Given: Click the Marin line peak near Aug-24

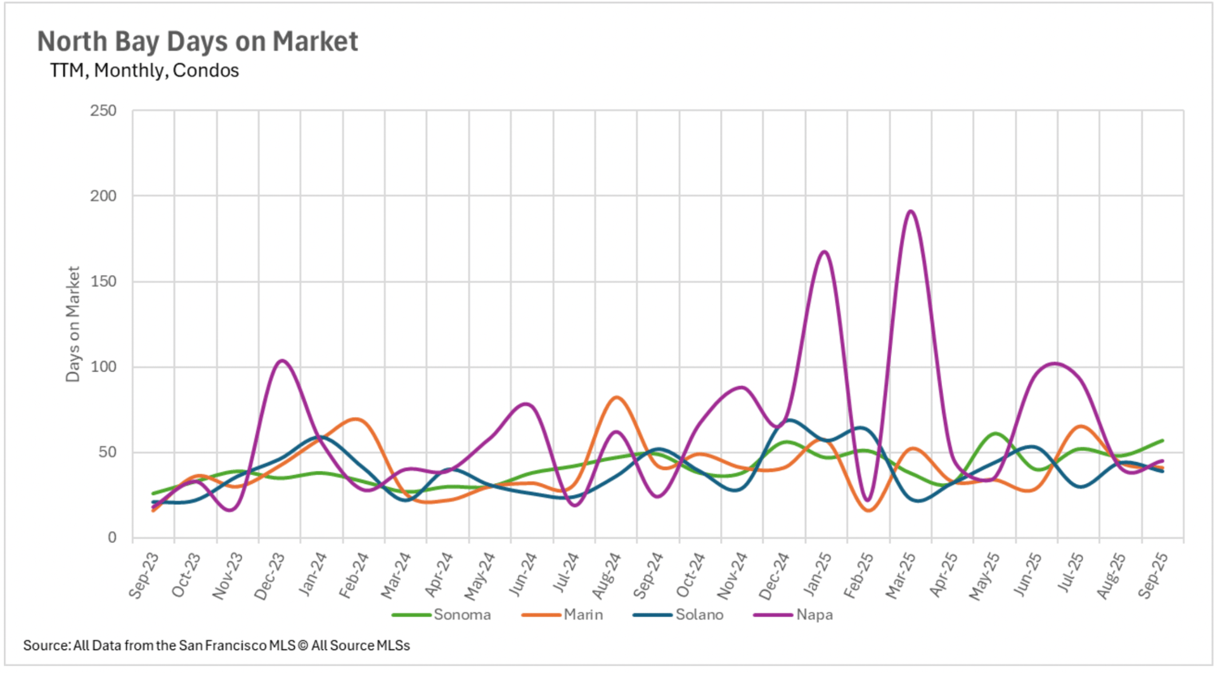Looking at the screenshot, I should (x=617, y=398).
